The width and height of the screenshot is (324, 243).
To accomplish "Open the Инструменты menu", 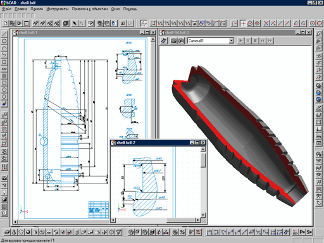I will click(x=58, y=9).
